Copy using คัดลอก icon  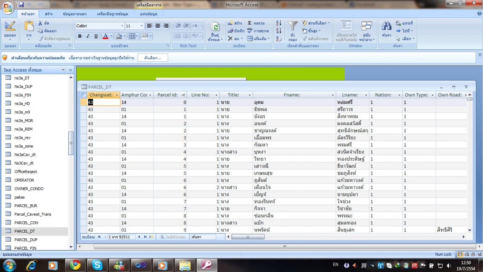click(x=47, y=31)
